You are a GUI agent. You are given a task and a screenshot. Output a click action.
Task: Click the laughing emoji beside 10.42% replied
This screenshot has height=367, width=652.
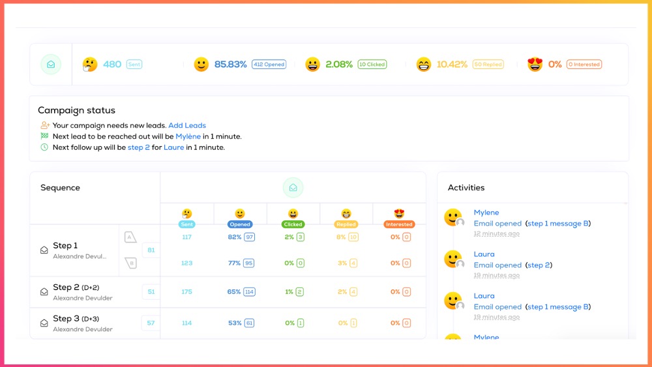pyautogui.click(x=424, y=65)
